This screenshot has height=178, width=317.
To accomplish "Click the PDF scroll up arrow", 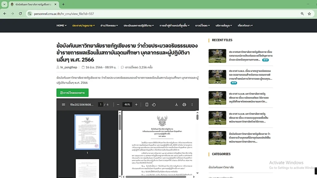I will point(197,112).
